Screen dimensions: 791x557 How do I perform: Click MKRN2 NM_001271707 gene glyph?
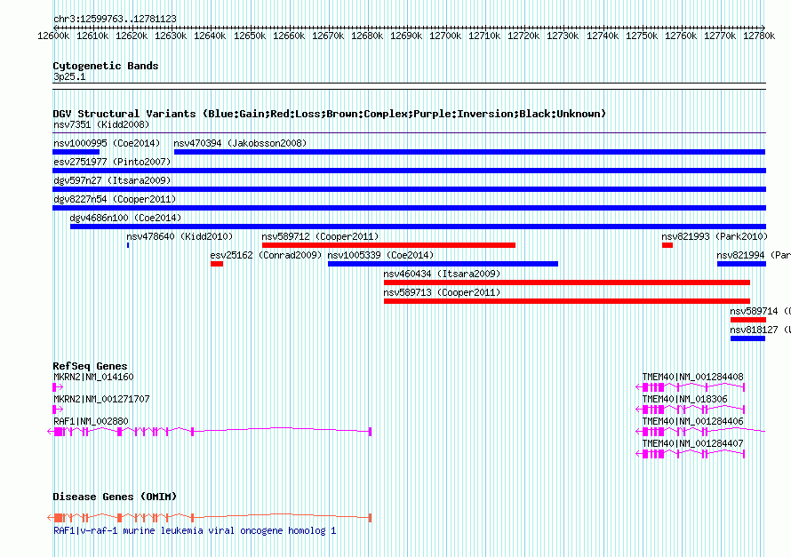(58, 410)
